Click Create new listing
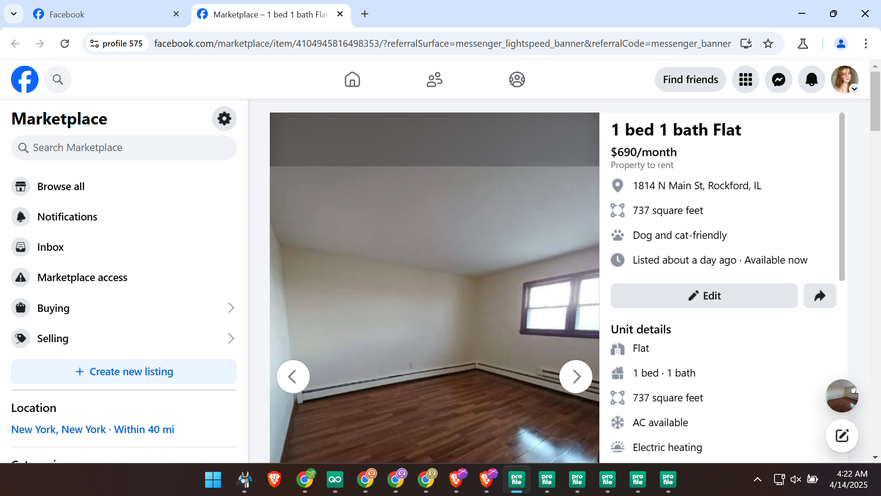The image size is (881, 496). tap(124, 372)
